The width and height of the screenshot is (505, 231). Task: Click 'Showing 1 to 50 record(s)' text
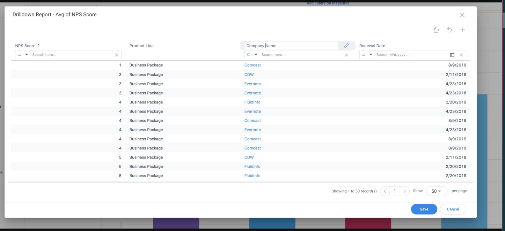pos(354,191)
